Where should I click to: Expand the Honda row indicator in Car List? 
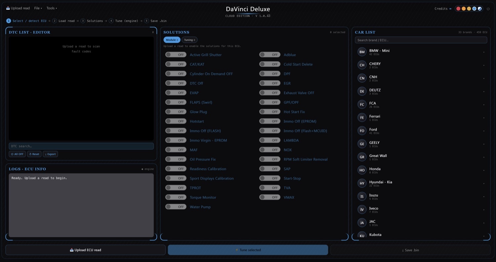484,170
